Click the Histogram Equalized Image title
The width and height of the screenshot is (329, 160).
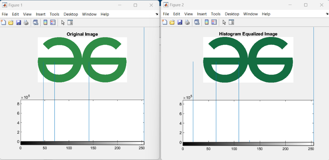pyautogui.click(x=248, y=34)
